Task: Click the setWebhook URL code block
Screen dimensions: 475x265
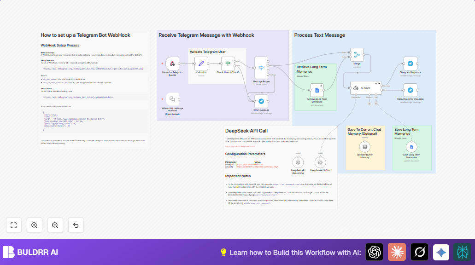Action: [x=94, y=69]
